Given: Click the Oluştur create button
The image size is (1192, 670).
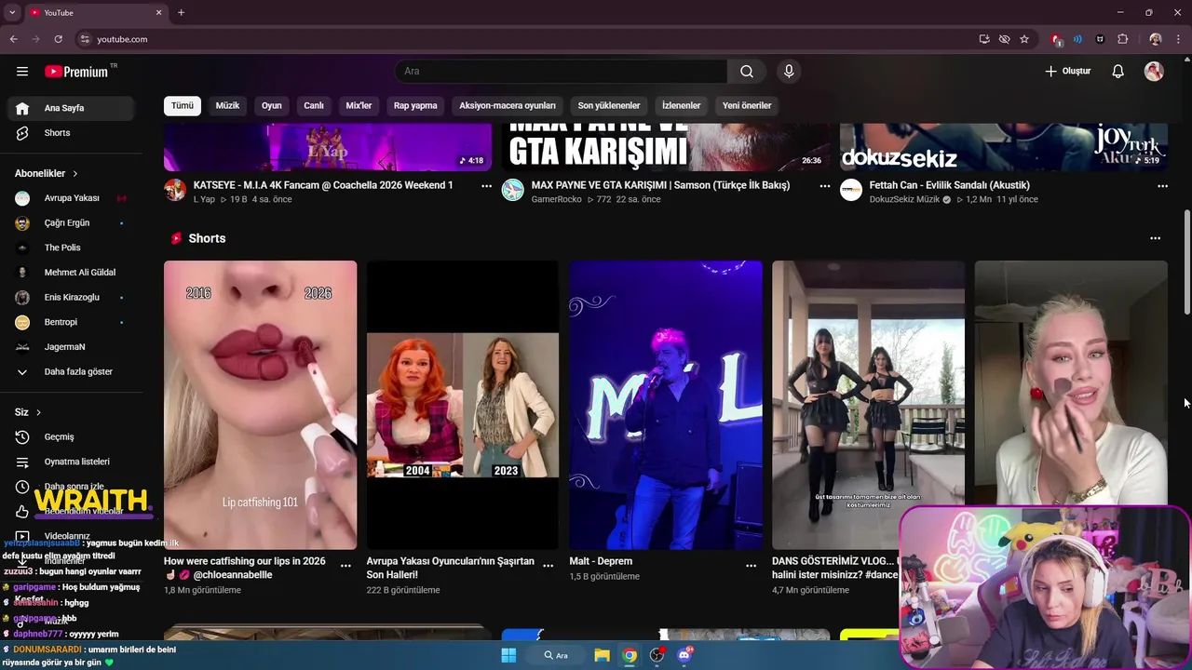Looking at the screenshot, I should click(x=1067, y=72).
